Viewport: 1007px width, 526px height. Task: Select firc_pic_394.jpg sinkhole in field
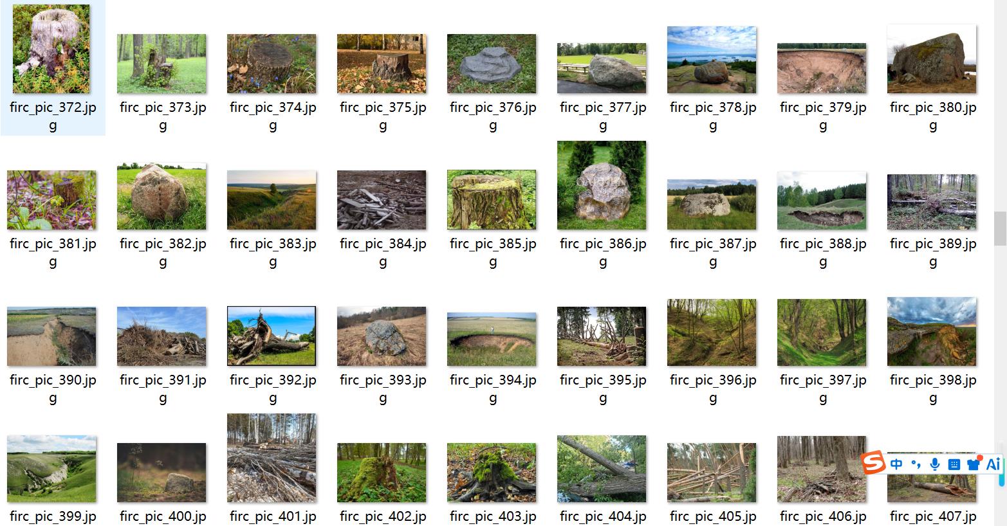coord(492,339)
